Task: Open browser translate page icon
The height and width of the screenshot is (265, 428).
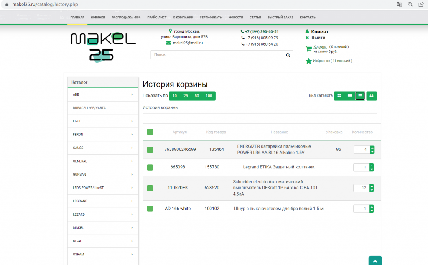Action: (x=399, y=4)
